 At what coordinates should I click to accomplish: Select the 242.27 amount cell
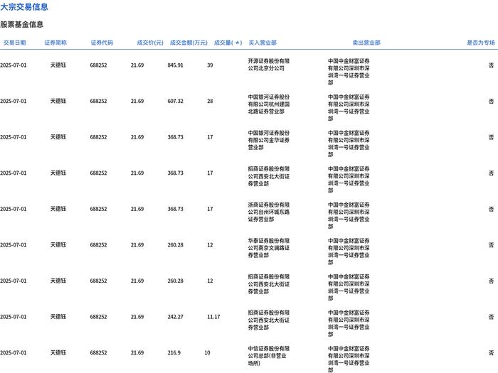[x=175, y=317]
